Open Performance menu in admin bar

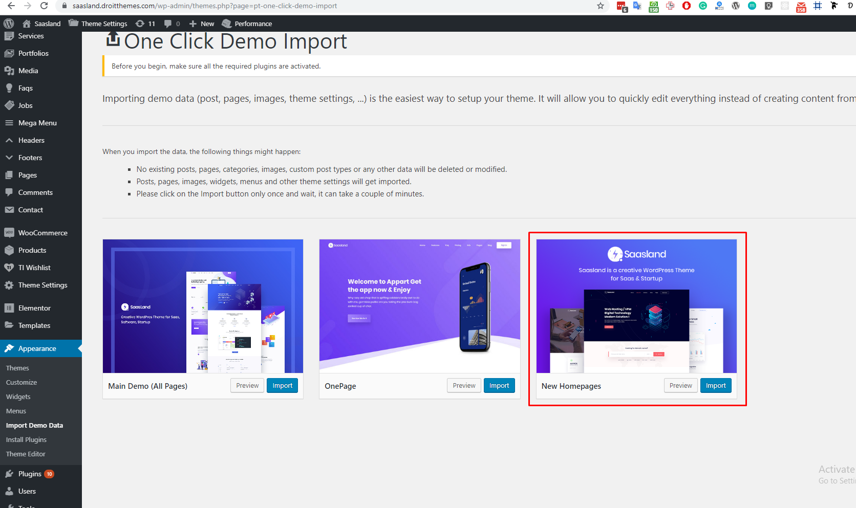[x=247, y=24]
